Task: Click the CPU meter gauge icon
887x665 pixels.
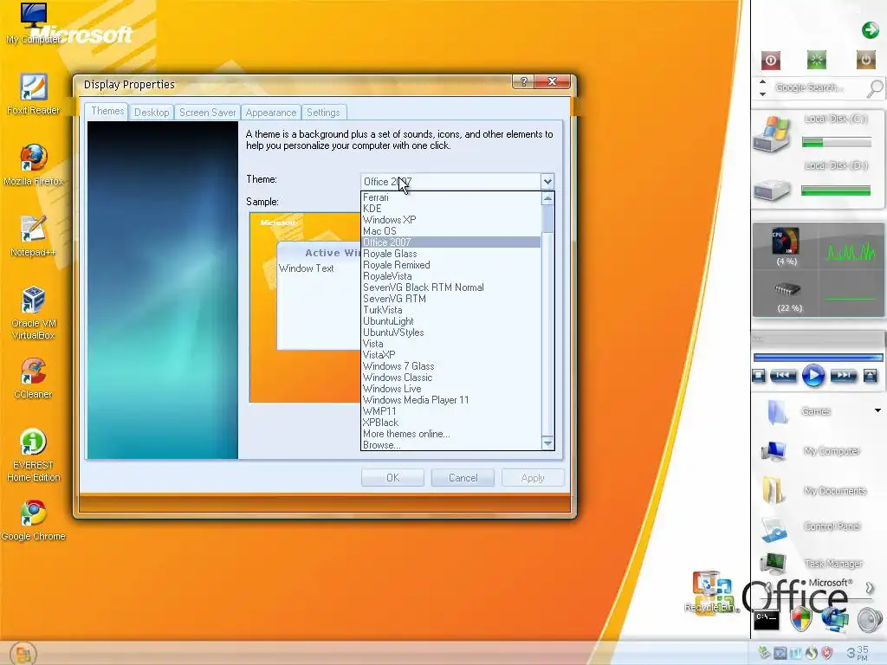Action: coord(785,241)
